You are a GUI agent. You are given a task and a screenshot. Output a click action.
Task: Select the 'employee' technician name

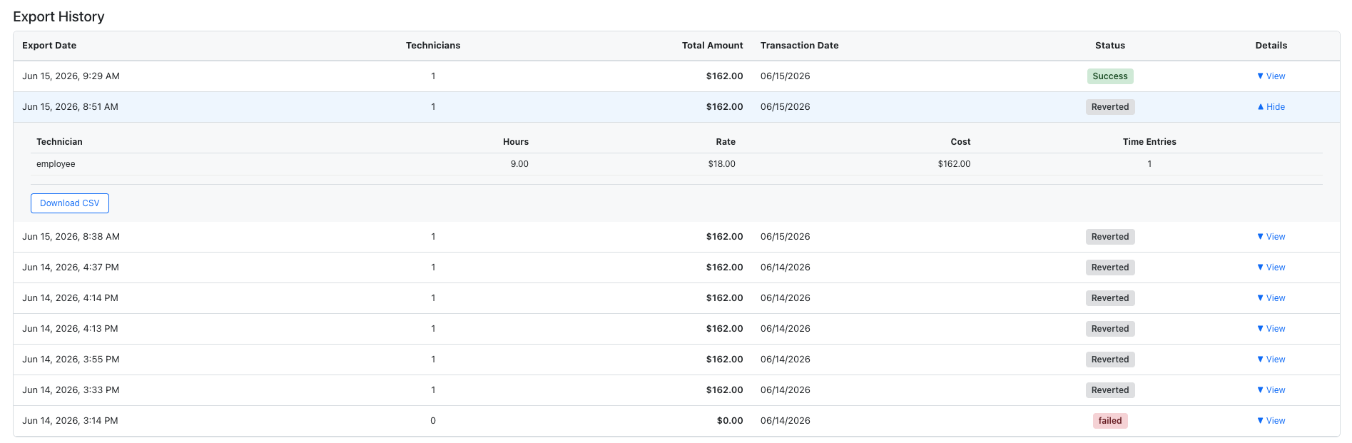56,164
